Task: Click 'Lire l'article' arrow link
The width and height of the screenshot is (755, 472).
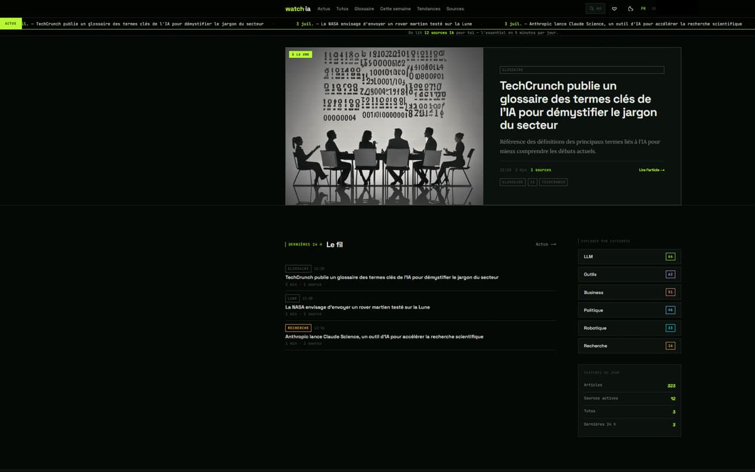Action: (652, 170)
